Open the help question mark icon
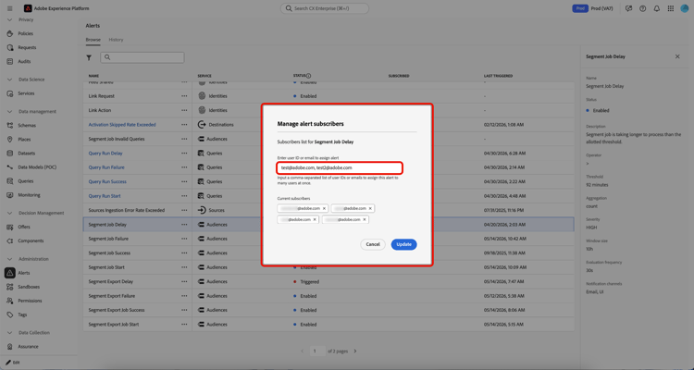 [x=643, y=8]
